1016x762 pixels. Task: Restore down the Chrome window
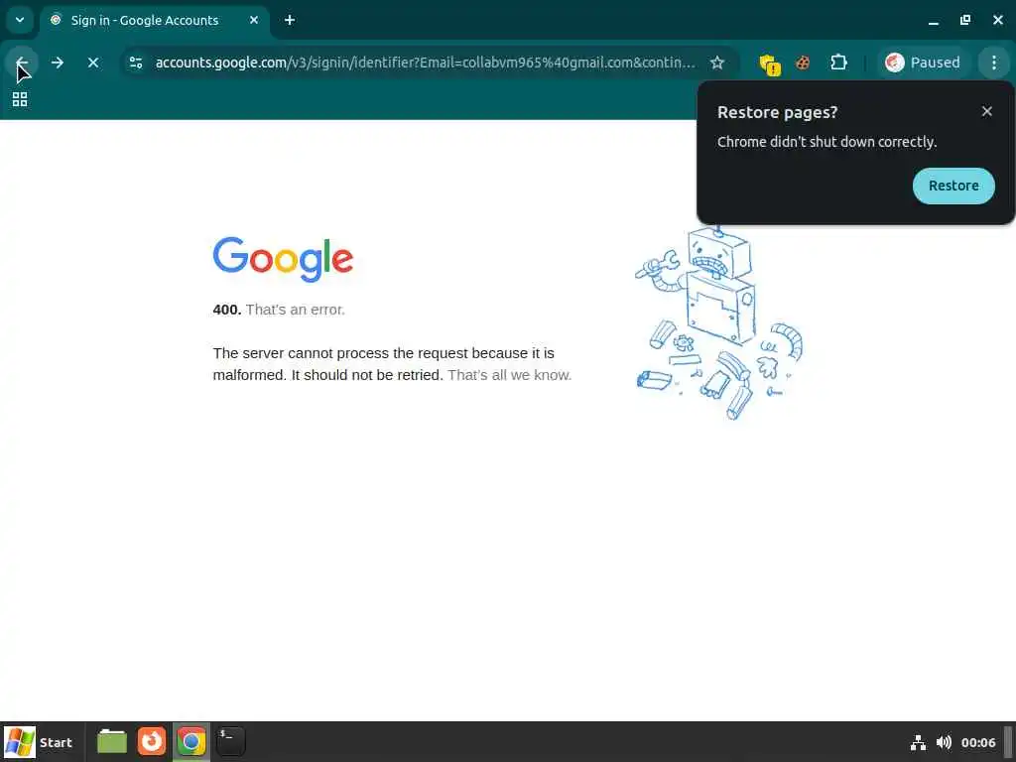[x=964, y=20]
